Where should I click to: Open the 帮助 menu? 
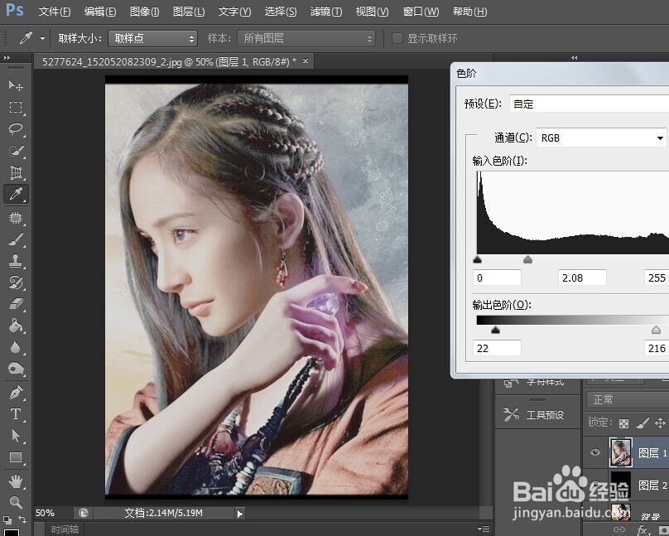click(x=469, y=12)
